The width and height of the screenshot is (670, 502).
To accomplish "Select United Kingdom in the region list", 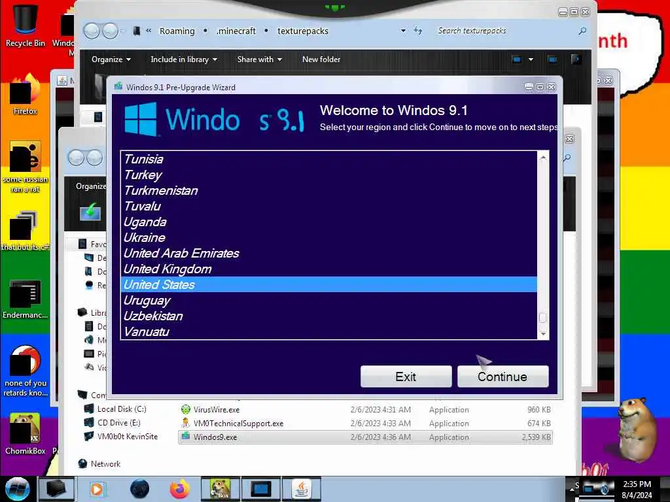I will (328, 269).
